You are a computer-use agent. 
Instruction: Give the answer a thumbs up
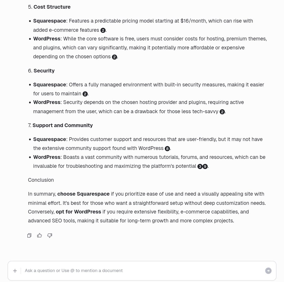click(39, 235)
